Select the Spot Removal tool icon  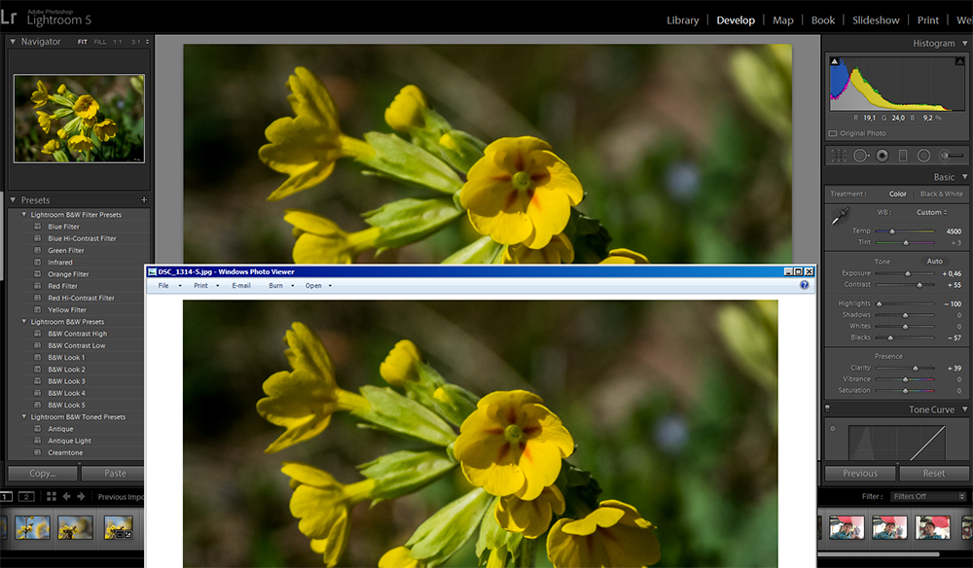point(861,156)
